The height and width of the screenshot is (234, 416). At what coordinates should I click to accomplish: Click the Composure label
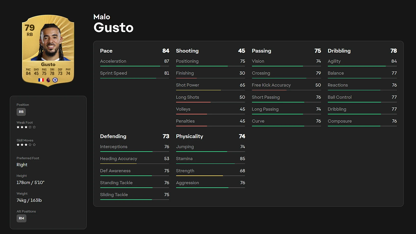tap(340, 121)
